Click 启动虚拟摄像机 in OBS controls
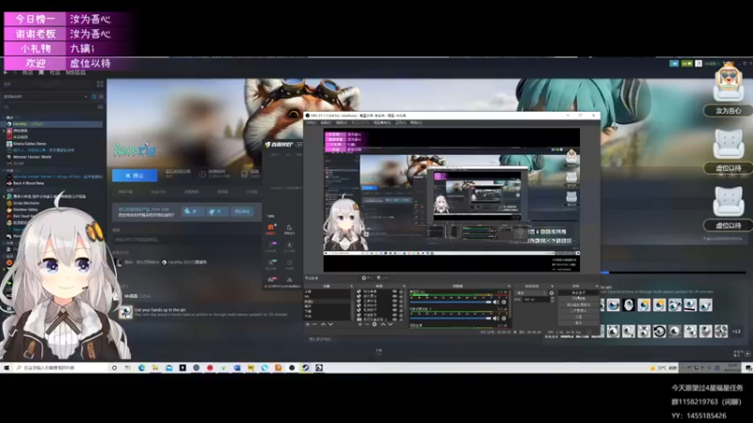This screenshot has width=753, height=423. coord(578,305)
